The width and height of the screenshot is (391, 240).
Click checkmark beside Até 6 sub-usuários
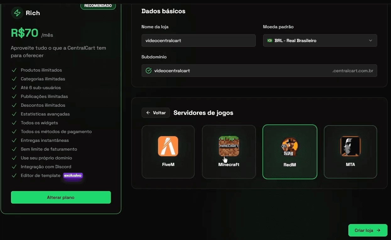[x=14, y=88]
